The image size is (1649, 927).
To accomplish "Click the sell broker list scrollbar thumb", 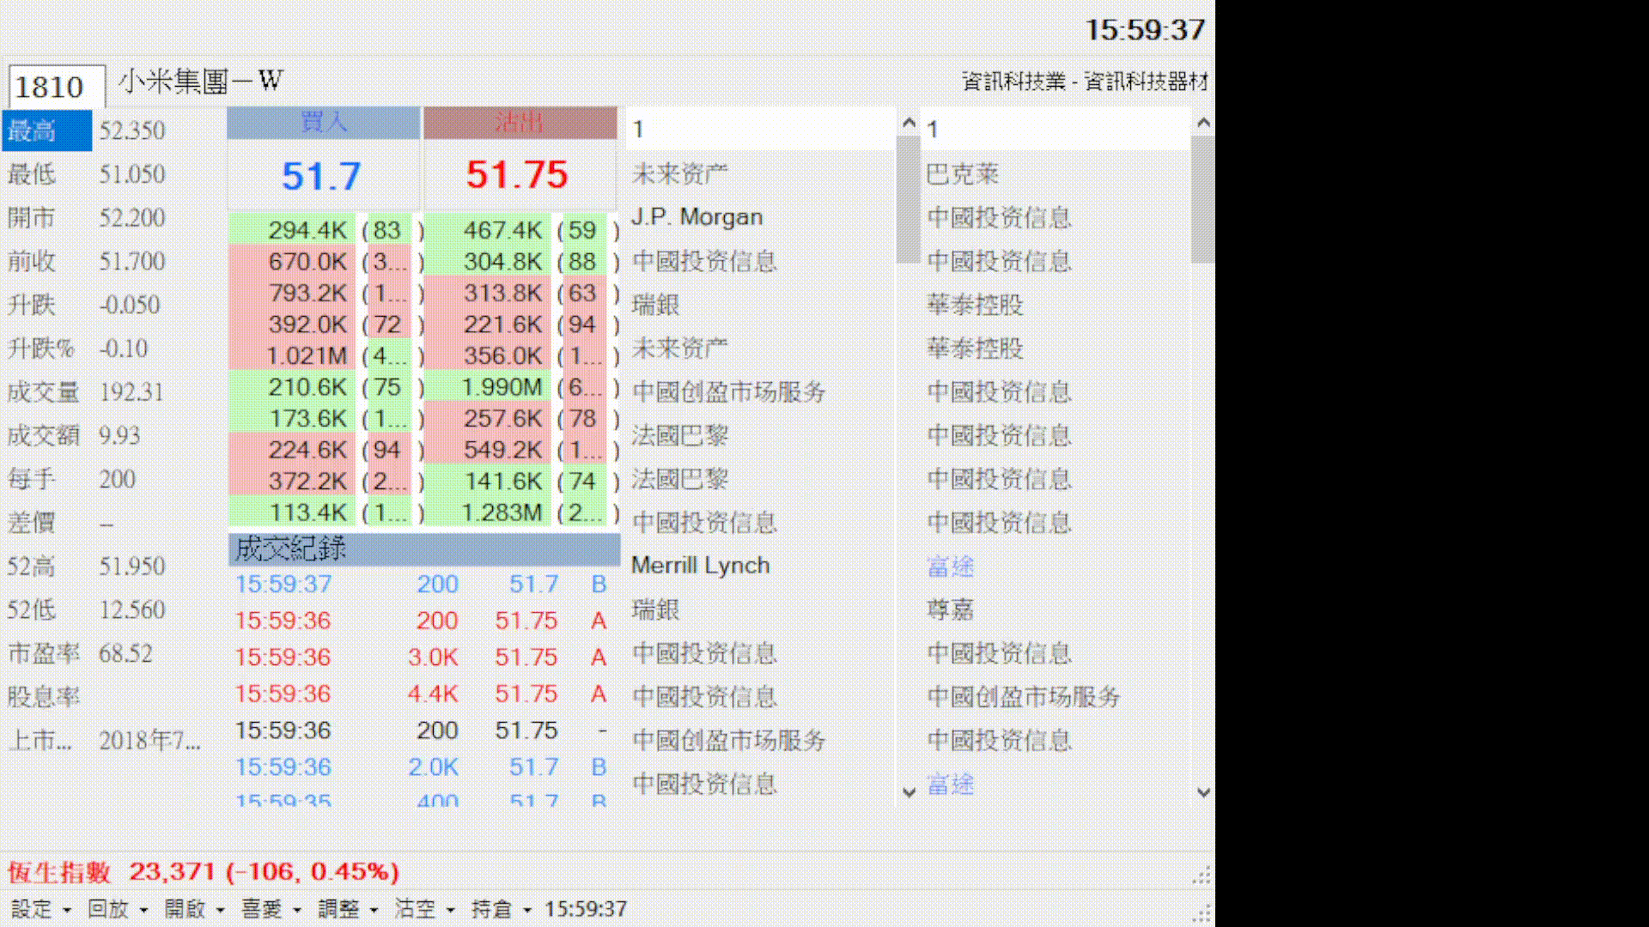I will click(x=1202, y=199).
